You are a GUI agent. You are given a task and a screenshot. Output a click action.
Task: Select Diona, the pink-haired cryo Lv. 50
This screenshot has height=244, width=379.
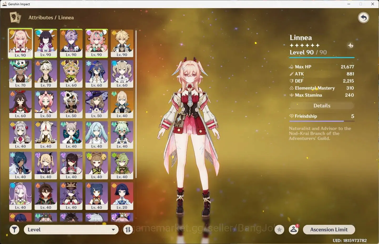point(46,104)
